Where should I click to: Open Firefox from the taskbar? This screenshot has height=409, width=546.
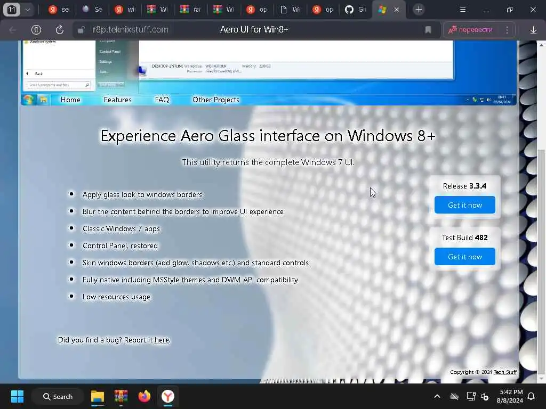[144, 396]
